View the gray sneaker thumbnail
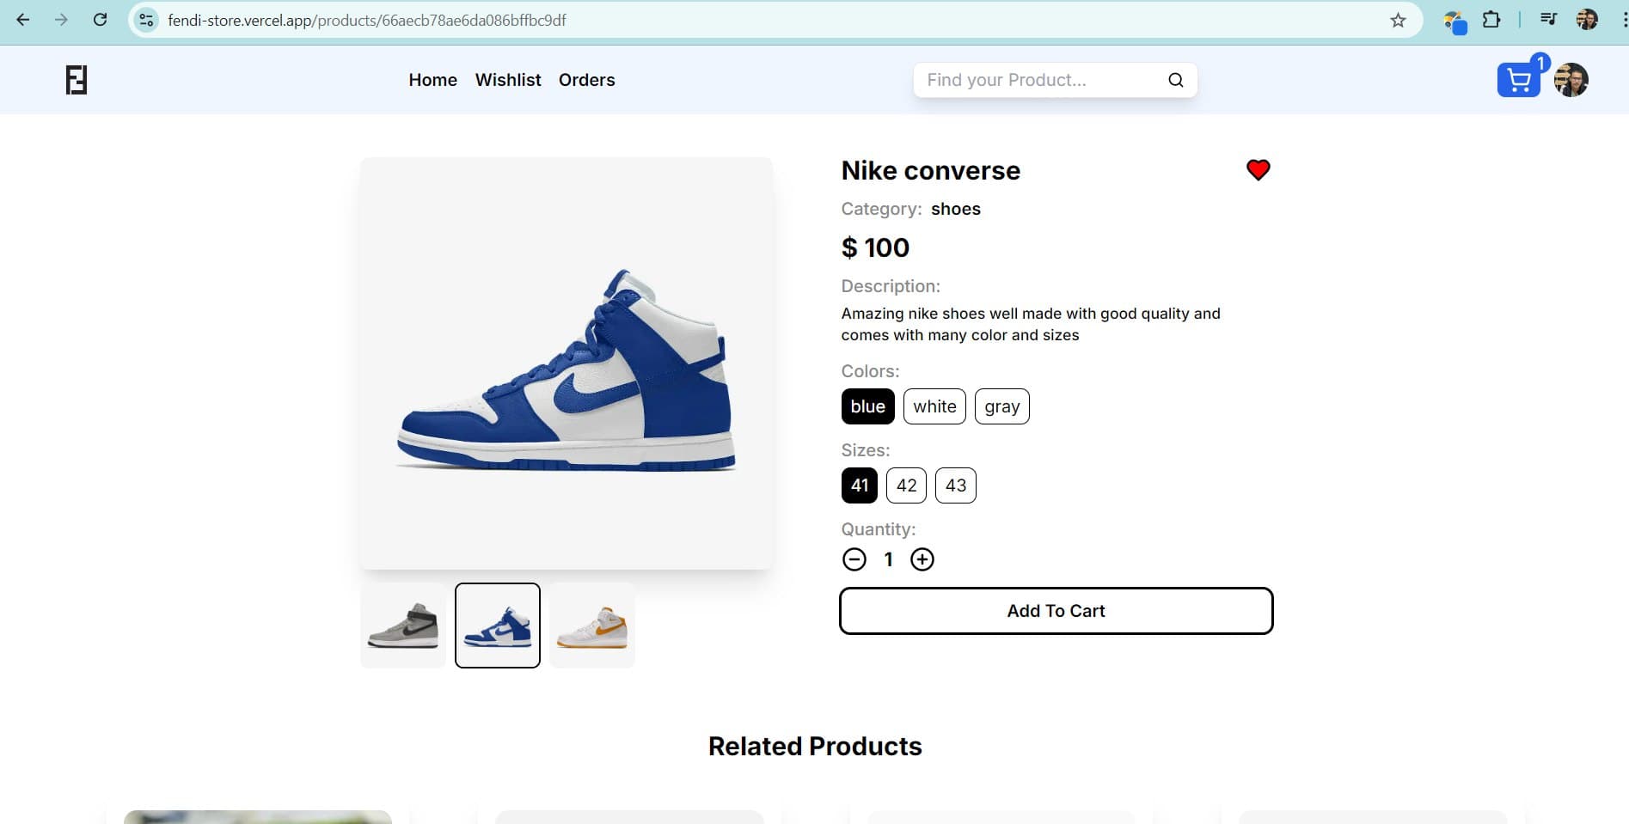 click(403, 626)
